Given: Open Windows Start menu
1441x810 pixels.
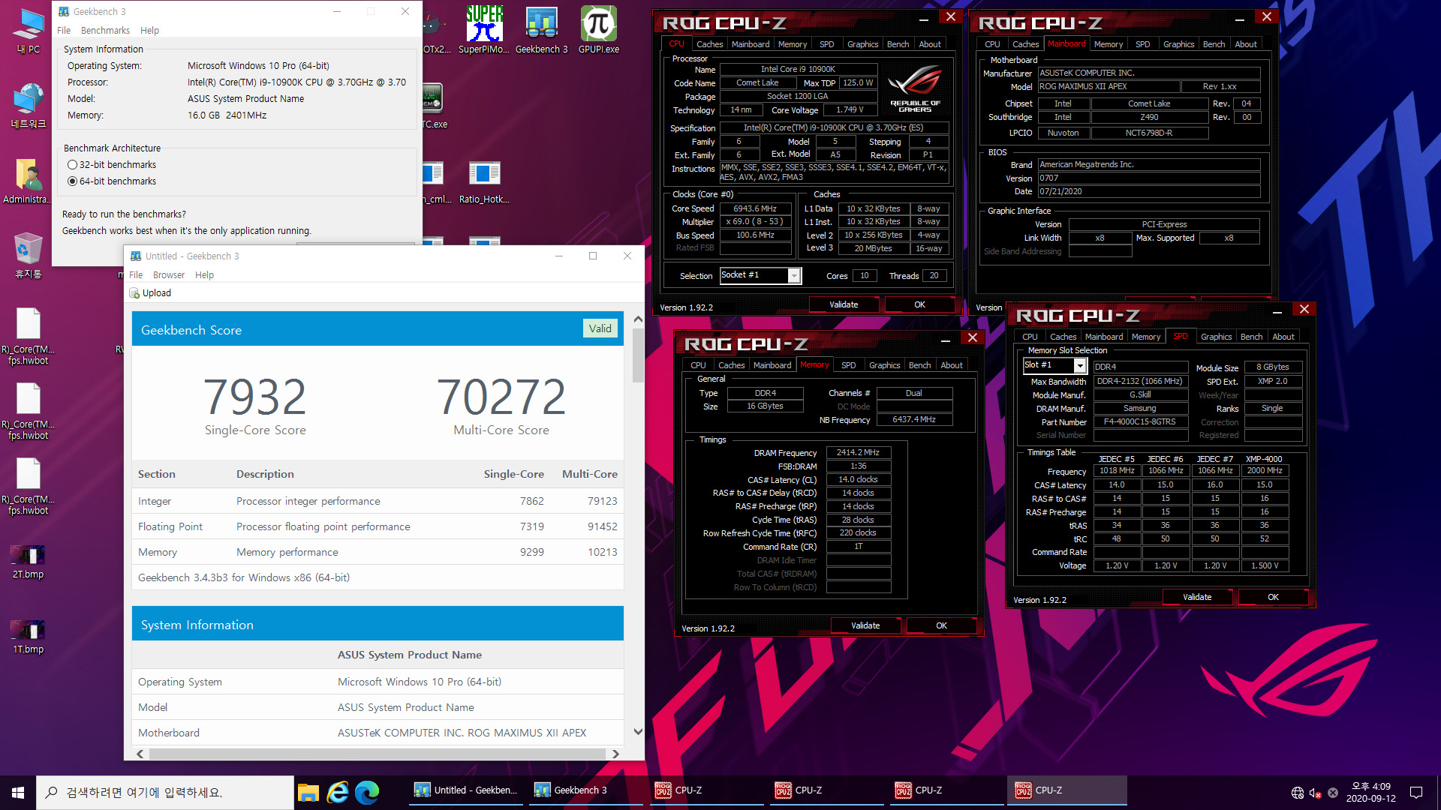Looking at the screenshot, I should click(x=18, y=792).
